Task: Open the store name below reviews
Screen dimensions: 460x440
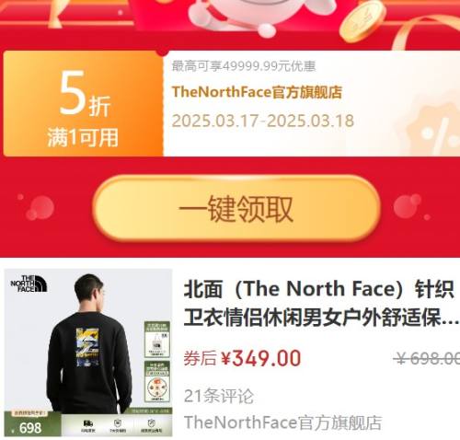Action: coord(282,423)
